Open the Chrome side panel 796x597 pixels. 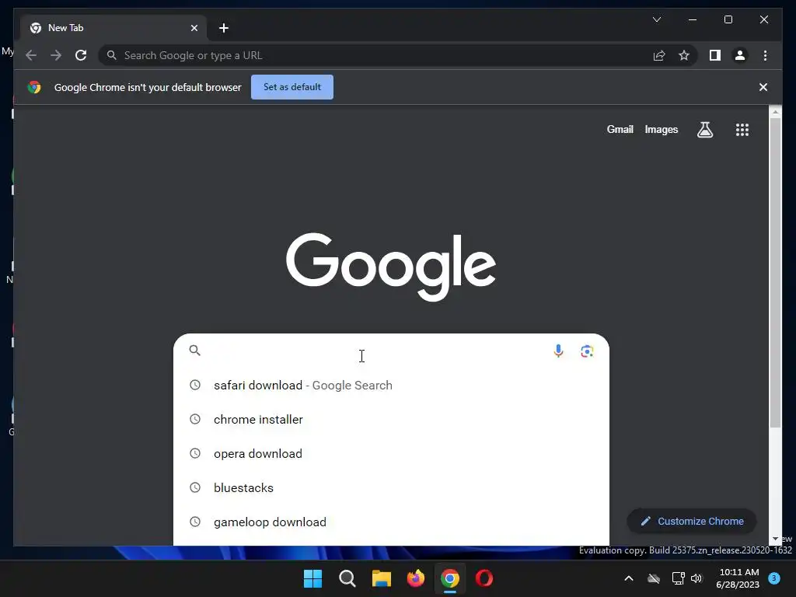(x=715, y=55)
